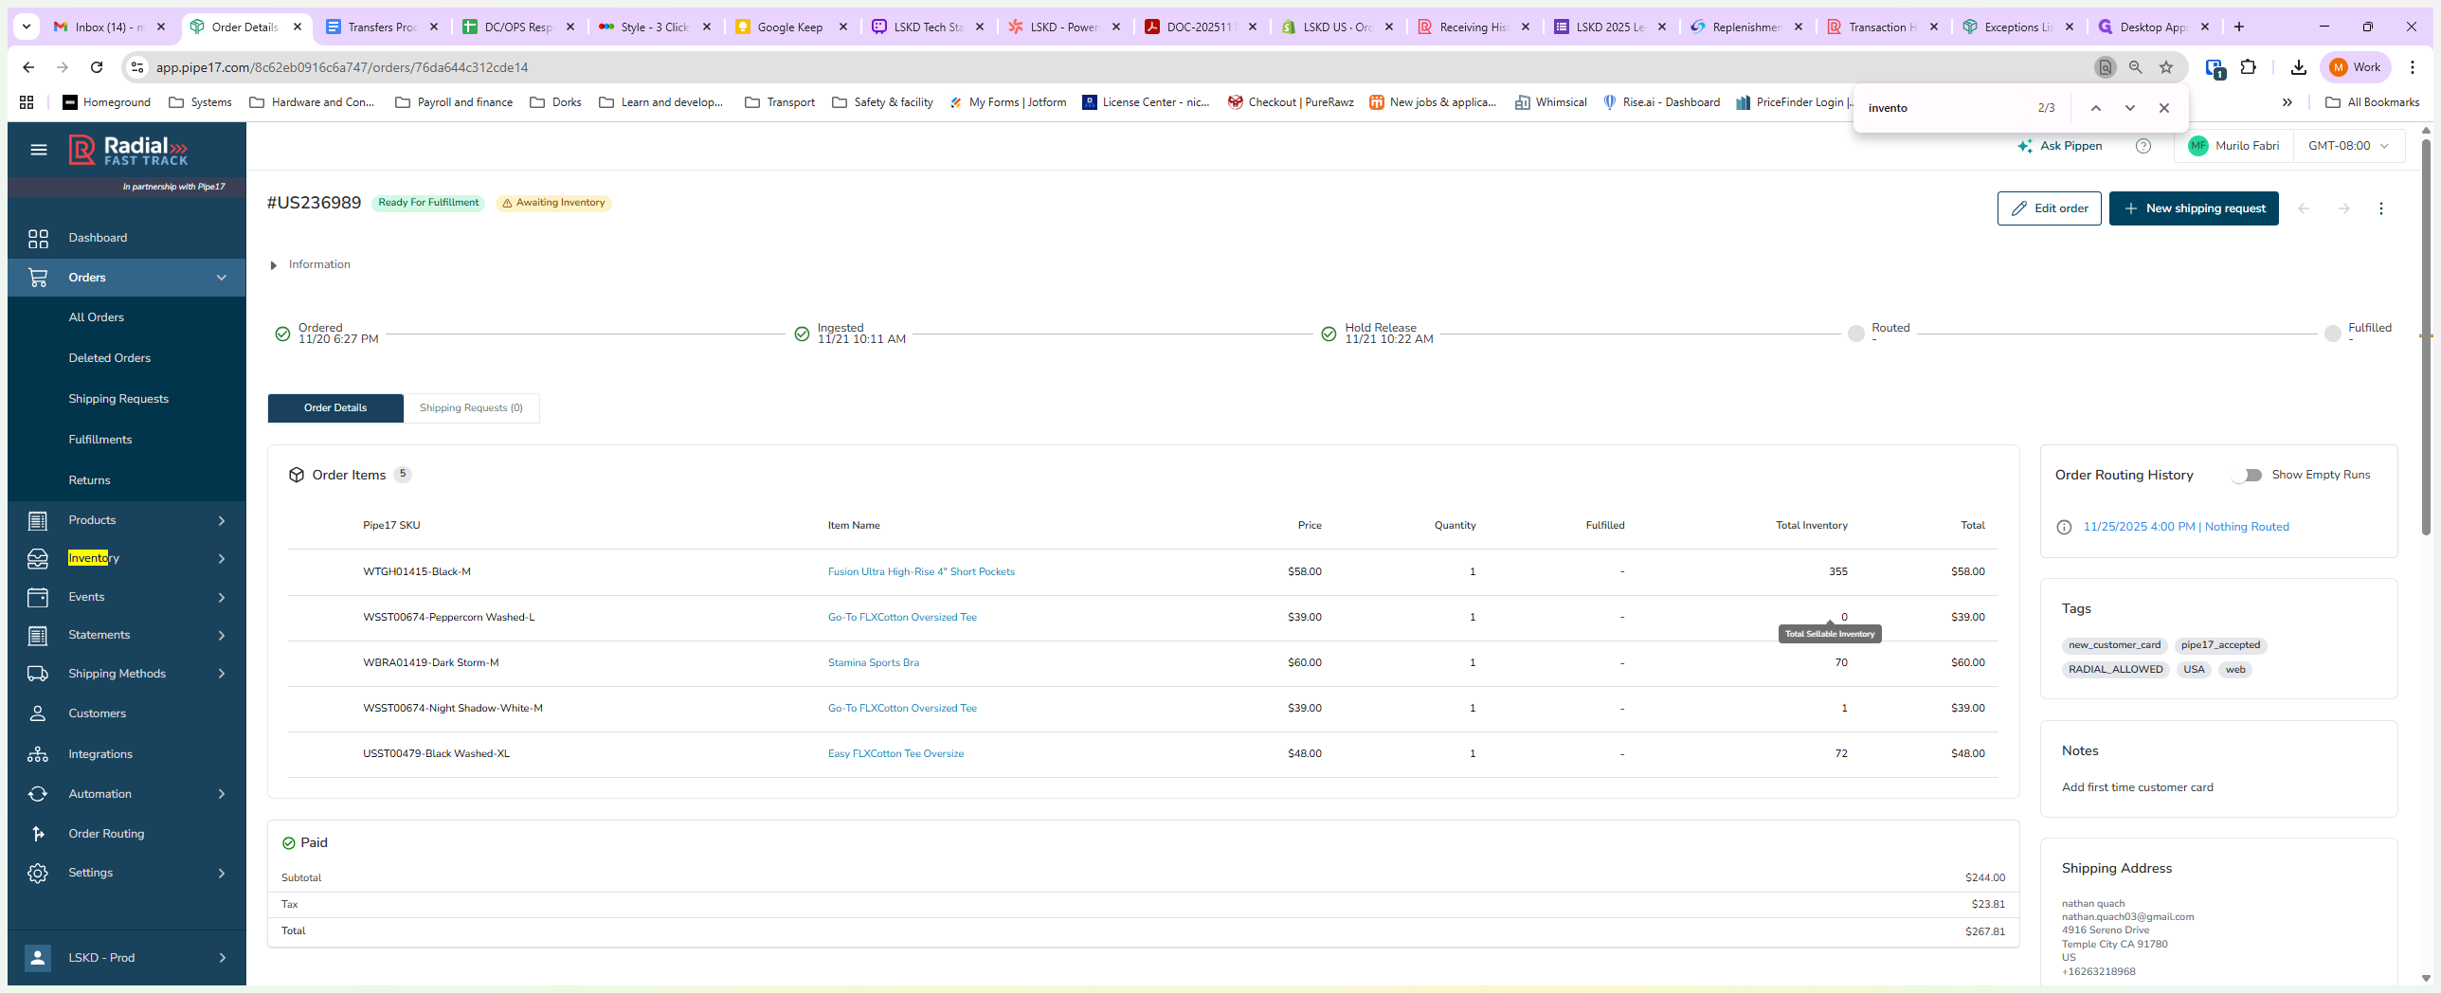Click the help question mark icon

click(x=2143, y=146)
